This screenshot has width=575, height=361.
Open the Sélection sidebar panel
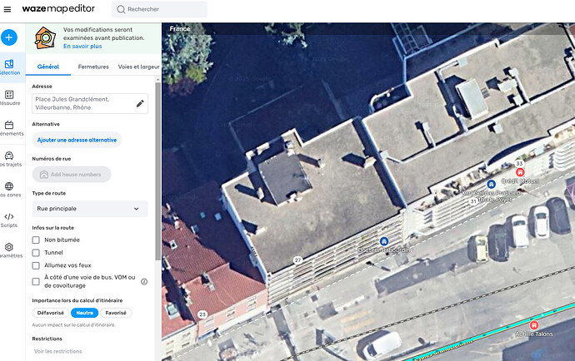(9, 67)
